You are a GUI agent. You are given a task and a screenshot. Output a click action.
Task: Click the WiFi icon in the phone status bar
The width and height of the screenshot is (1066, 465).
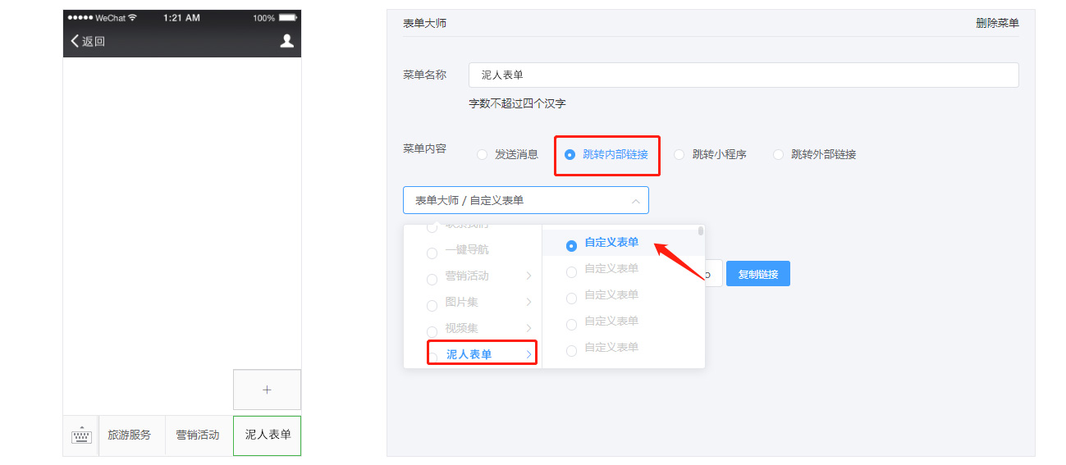pyautogui.click(x=133, y=17)
